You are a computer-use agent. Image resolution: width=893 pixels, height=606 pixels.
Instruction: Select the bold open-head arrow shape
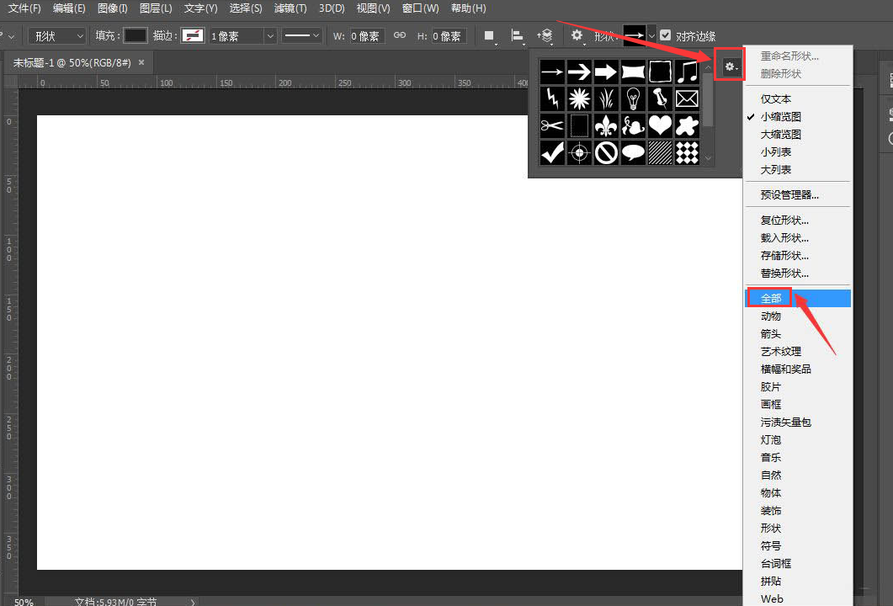tap(579, 72)
